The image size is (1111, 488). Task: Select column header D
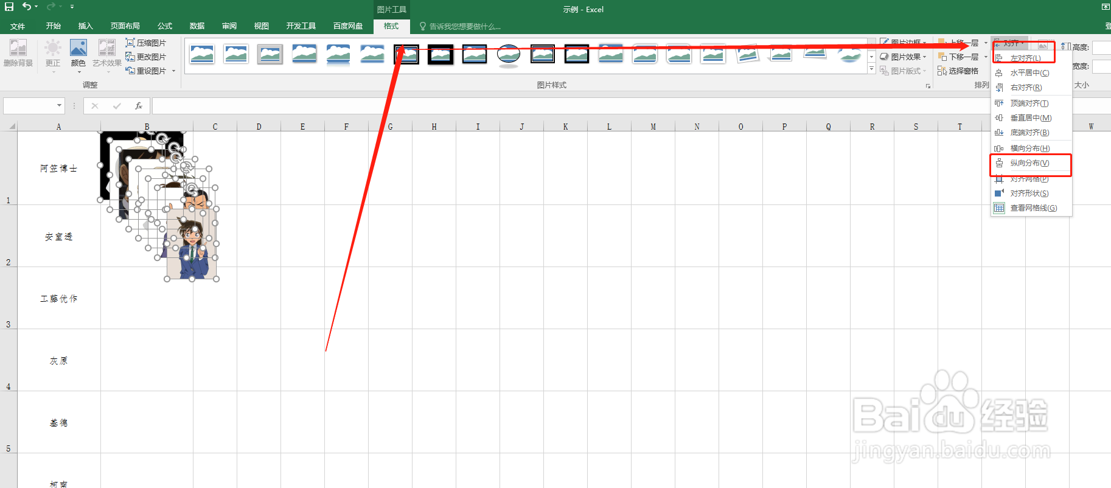[259, 127]
